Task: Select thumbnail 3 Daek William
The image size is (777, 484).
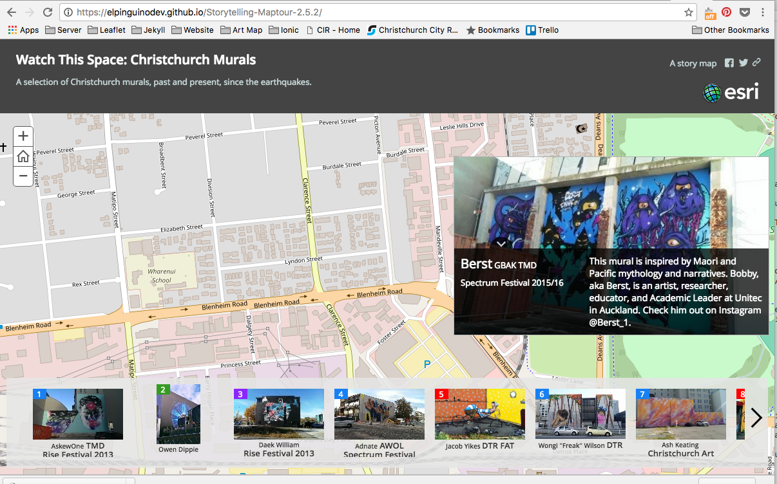Action: pos(279,414)
